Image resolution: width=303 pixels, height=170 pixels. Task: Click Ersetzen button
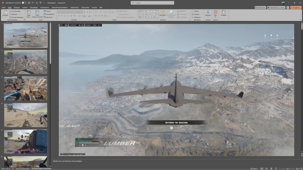point(196,14)
